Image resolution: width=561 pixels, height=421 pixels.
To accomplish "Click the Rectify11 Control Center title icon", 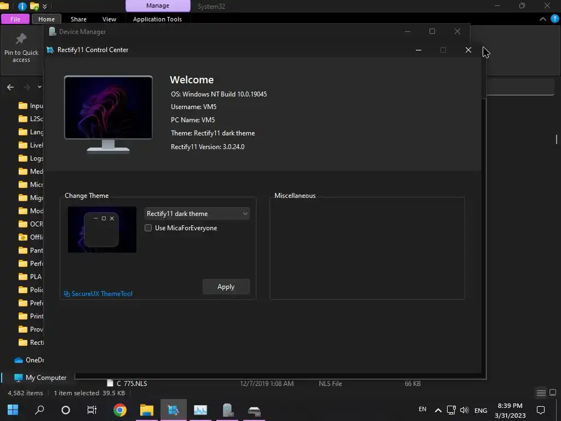I will click(50, 50).
